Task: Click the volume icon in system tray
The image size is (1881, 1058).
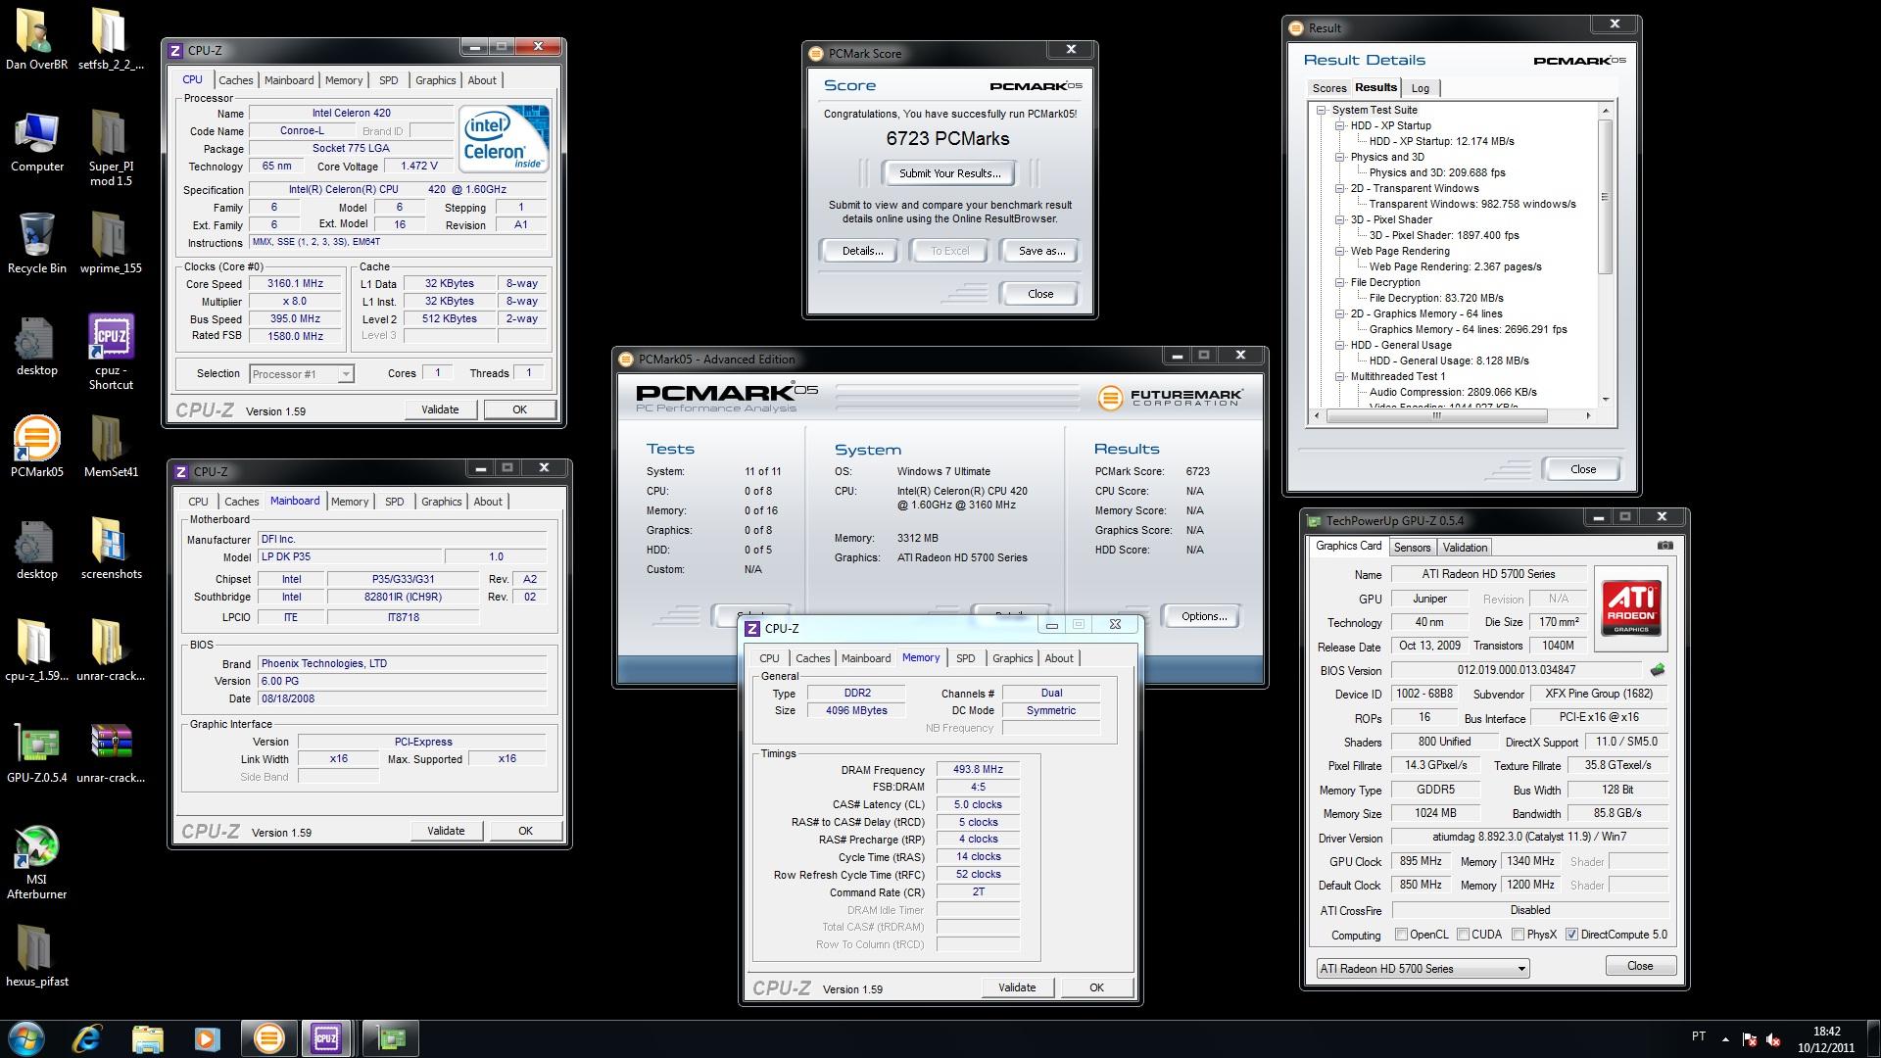Action: [1774, 1039]
